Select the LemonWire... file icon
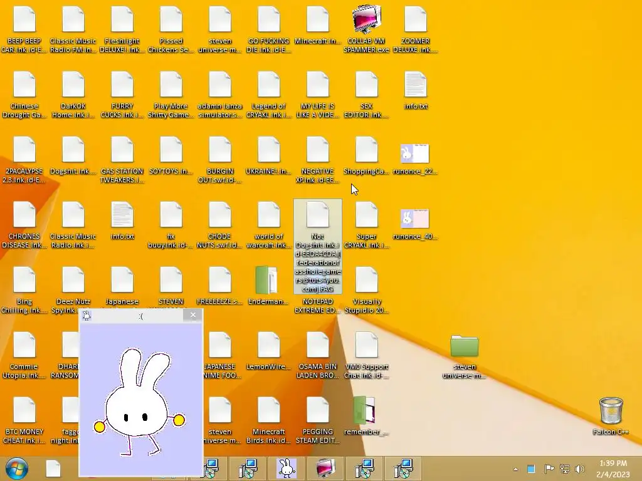The height and width of the screenshot is (481, 642). click(x=268, y=351)
